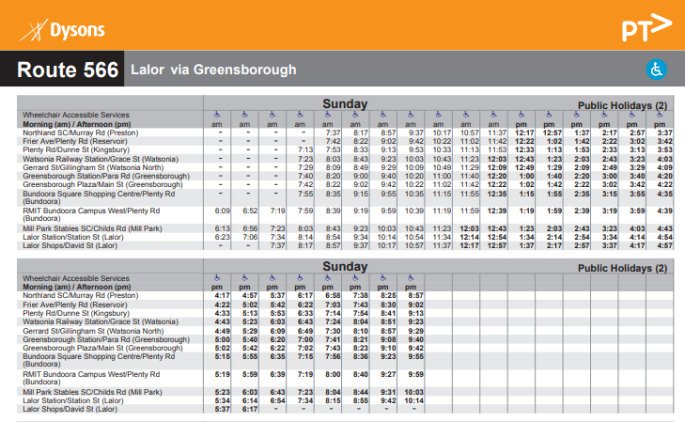The height and width of the screenshot is (422, 685).
Task: Click the 12:20 Greensborough Station time
Action: click(x=497, y=176)
